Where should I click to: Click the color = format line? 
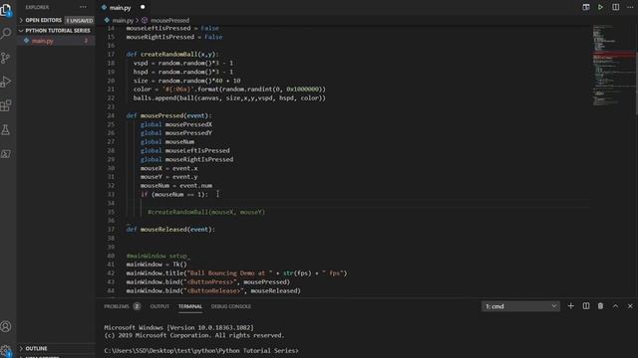229,89
